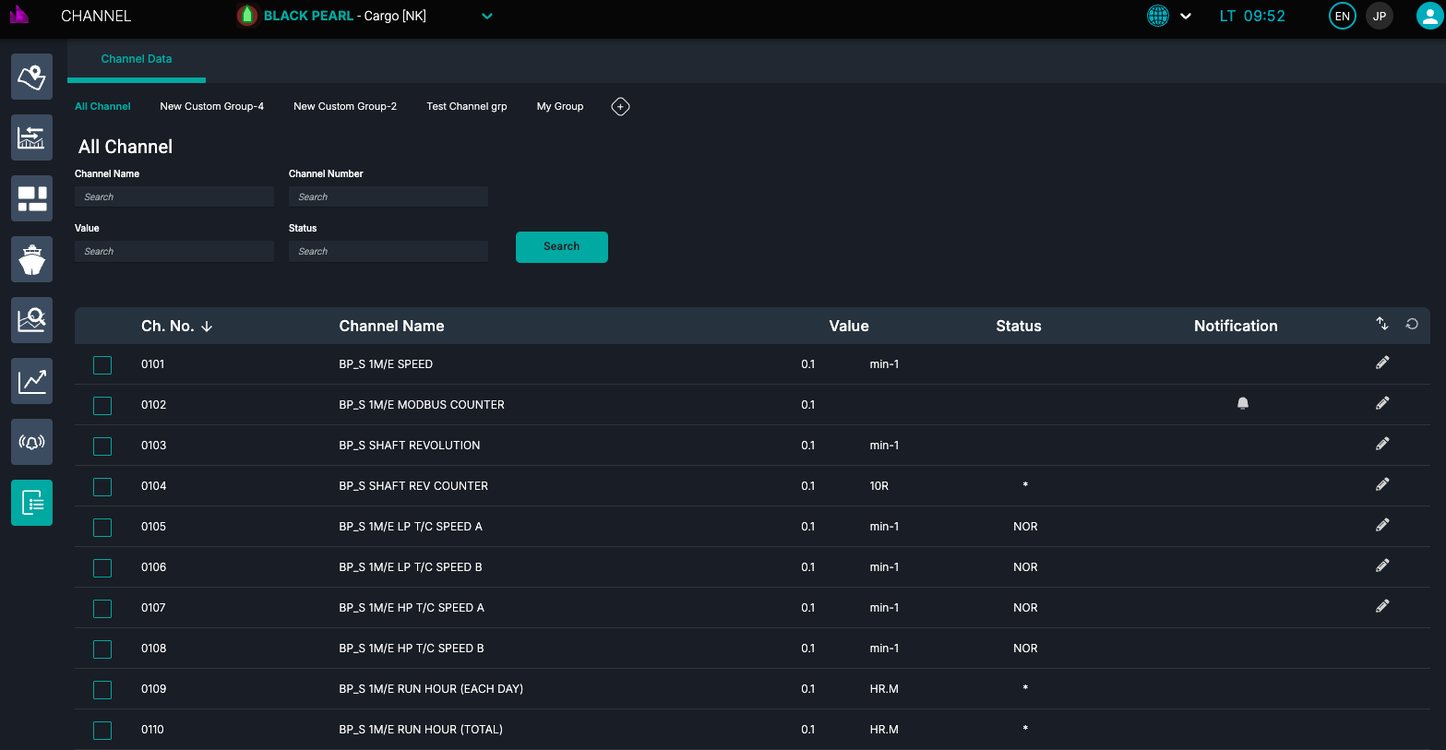Open the ship vessel sidebar icon
The height and width of the screenshot is (750, 1446).
pos(31,259)
